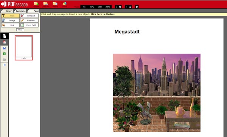Viewport: 227px width, 137px height.
Task: Click the green download sidebar icon
Action: (x=4, y=54)
